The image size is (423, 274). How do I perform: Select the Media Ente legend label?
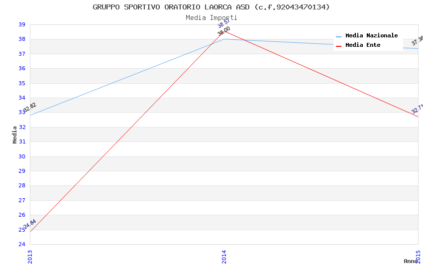(363, 45)
